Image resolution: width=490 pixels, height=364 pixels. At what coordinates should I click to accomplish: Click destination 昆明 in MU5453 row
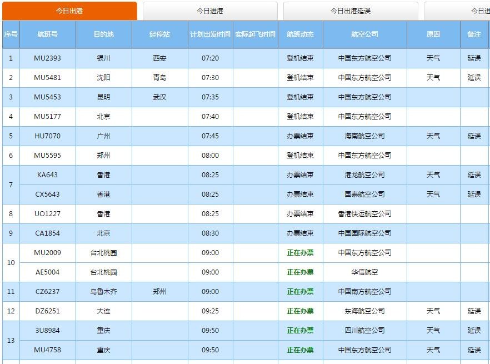tap(104, 97)
